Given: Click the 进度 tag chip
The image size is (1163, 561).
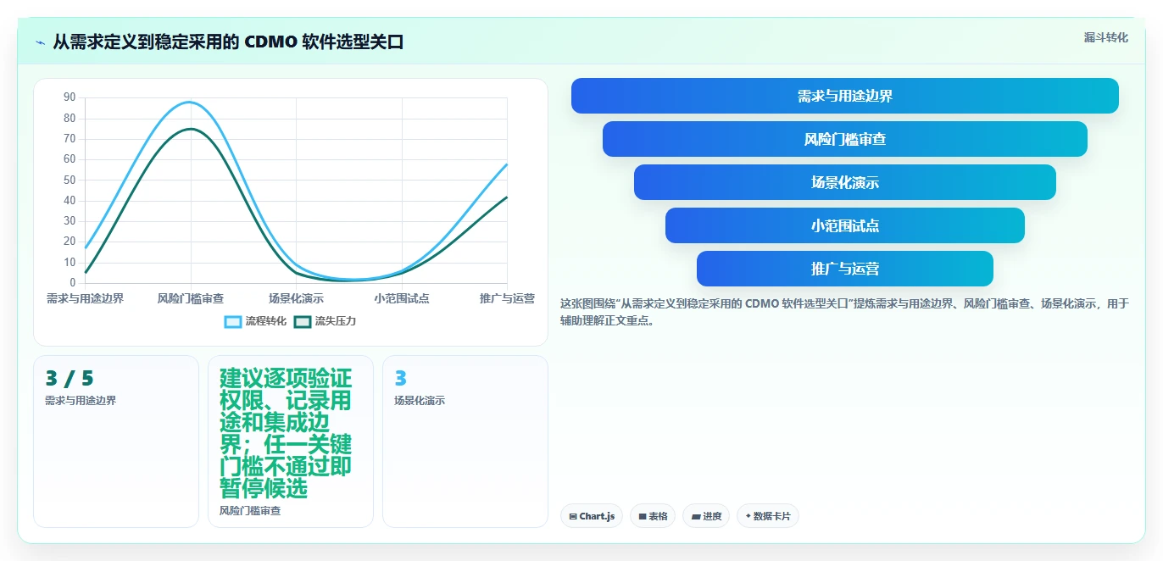Looking at the screenshot, I should tap(706, 516).
